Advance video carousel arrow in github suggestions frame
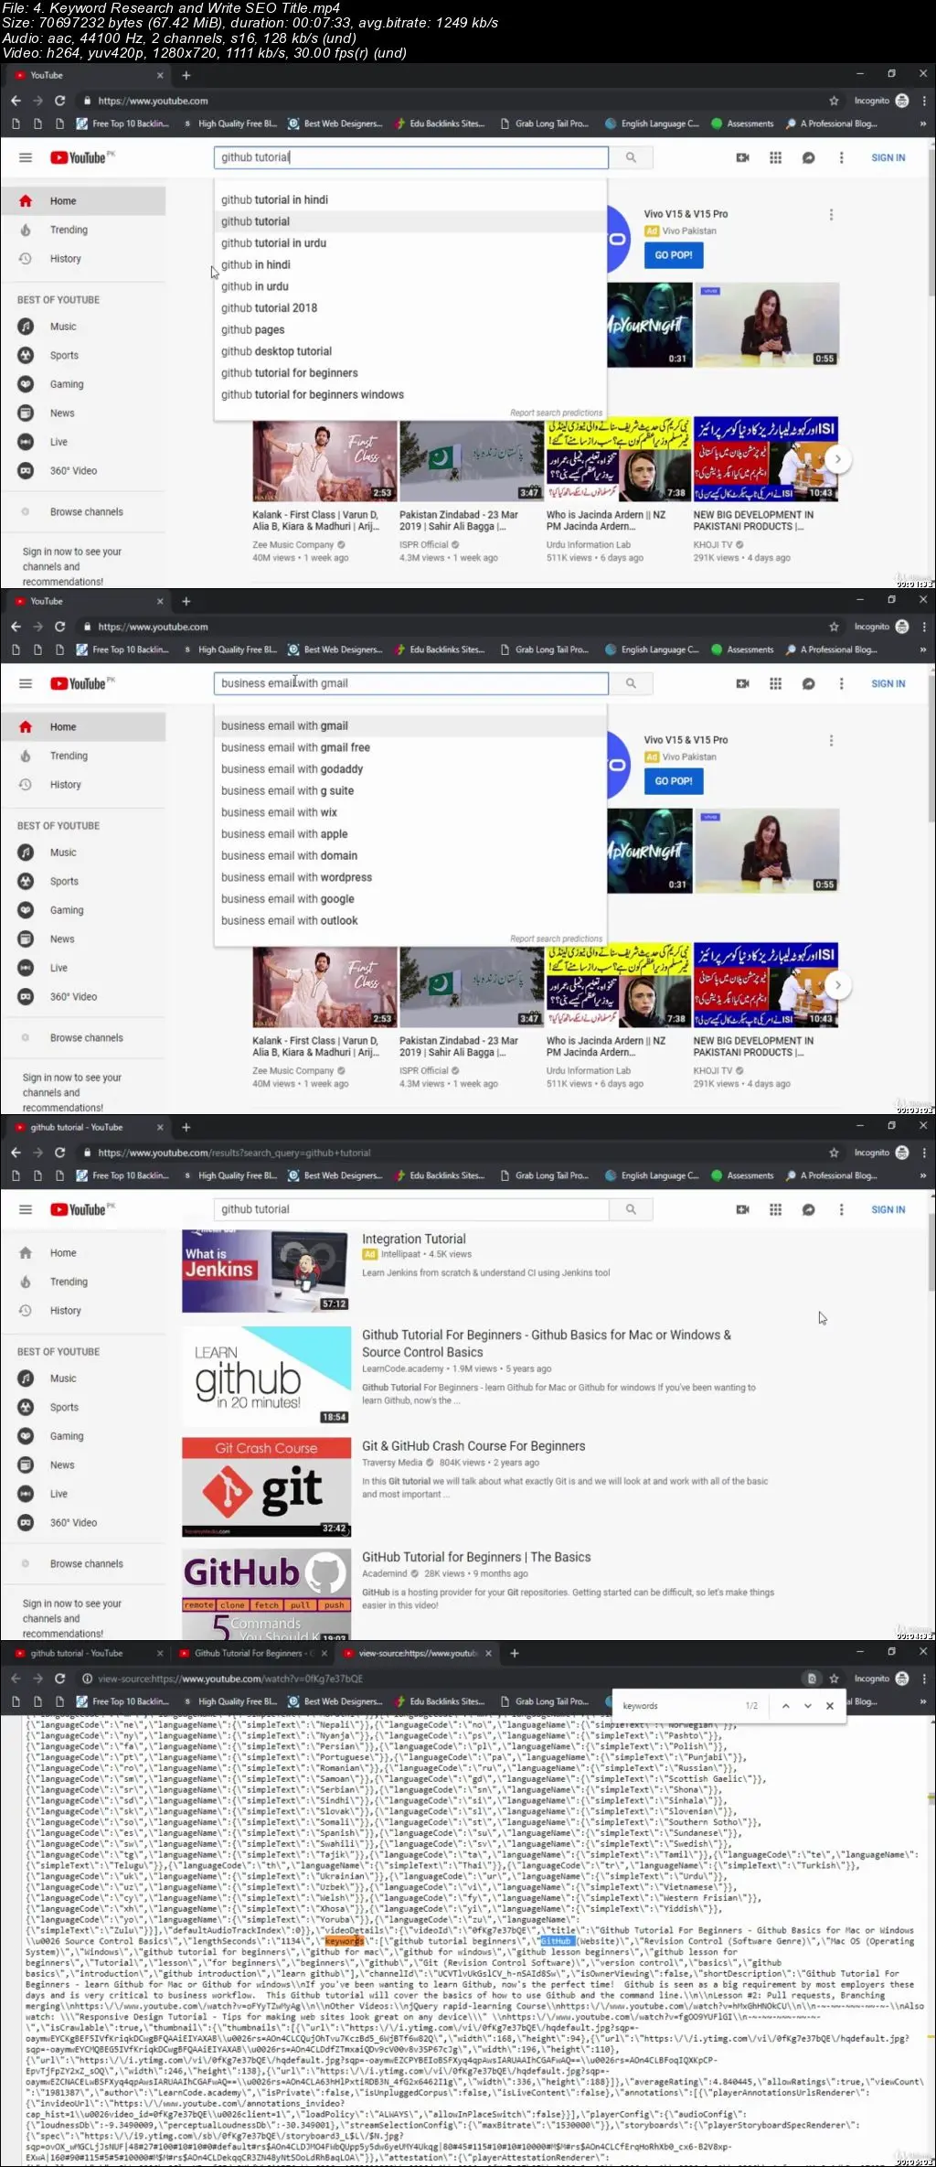 (x=836, y=459)
